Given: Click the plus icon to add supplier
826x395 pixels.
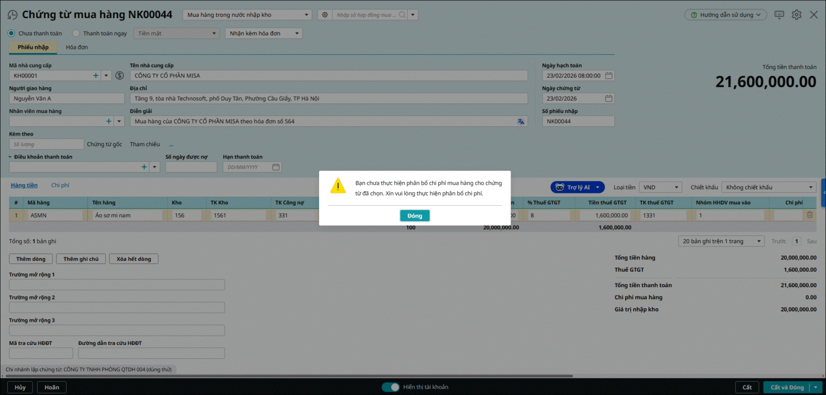Looking at the screenshot, I should click(x=96, y=76).
